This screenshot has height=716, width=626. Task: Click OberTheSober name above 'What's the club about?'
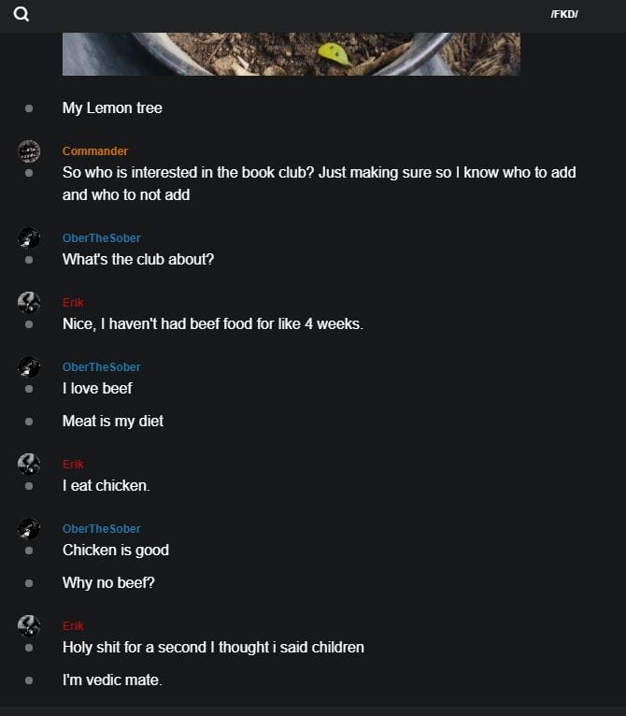[x=101, y=238]
